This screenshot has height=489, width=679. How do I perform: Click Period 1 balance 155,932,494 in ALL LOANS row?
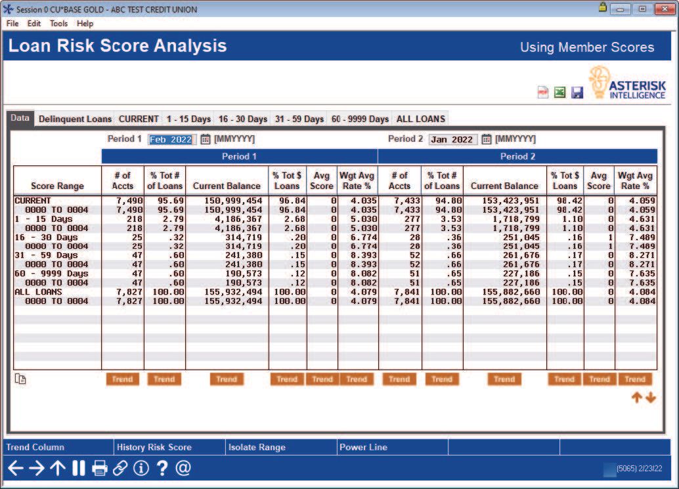[233, 292]
